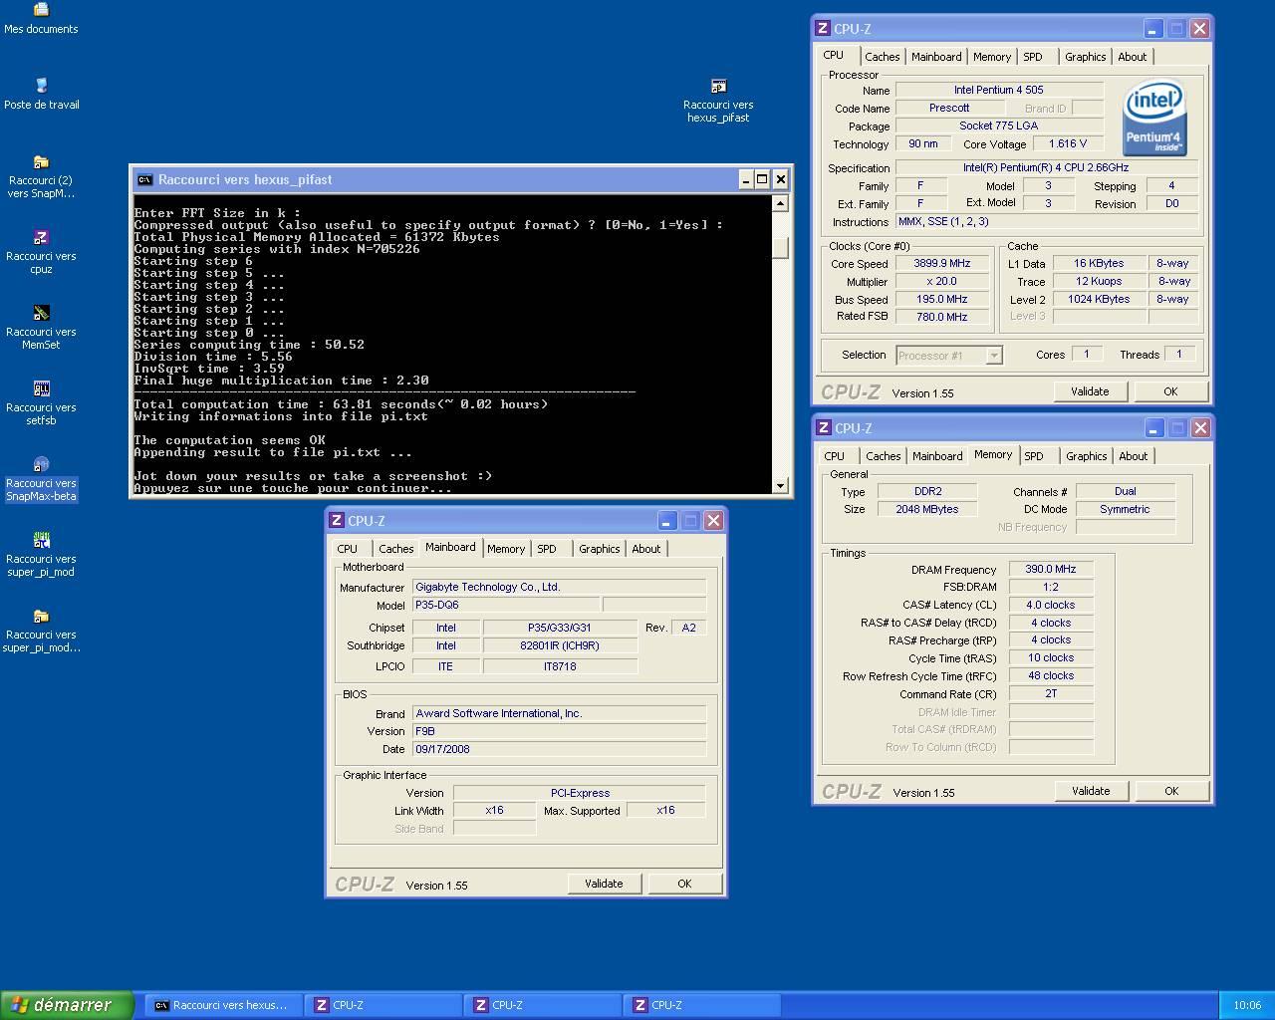Open About tab in Mainboard window
1275x1020 pixels.
pos(646,549)
